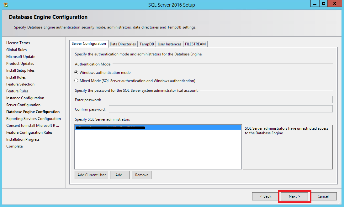Select the redacted administrator entry in the list
344x207 pixels.
coord(158,127)
